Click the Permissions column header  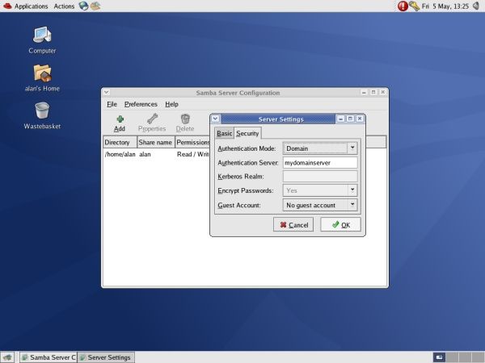[192, 142]
